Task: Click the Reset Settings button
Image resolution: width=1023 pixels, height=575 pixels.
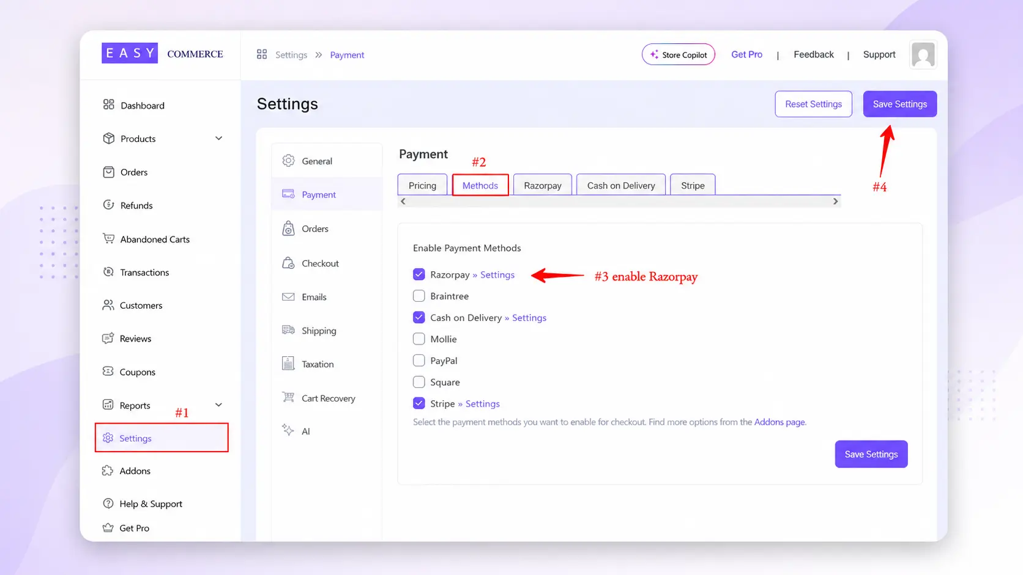Action: (x=814, y=104)
